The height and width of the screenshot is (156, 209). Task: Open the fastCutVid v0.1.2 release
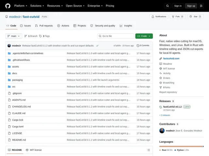click(x=172, y=107)
